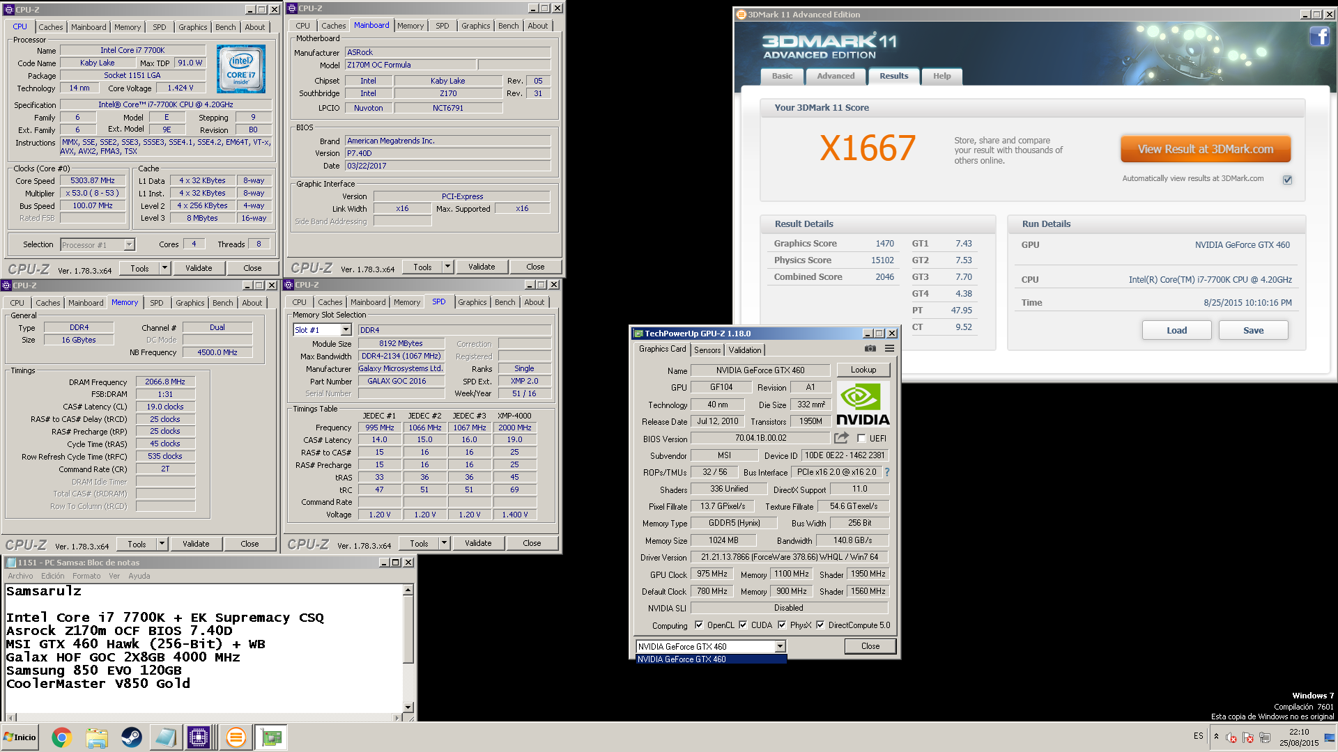Capture GPU-Z screenshot with camera icon
This screenshot has height=752, width=1338.
(870, 349)
